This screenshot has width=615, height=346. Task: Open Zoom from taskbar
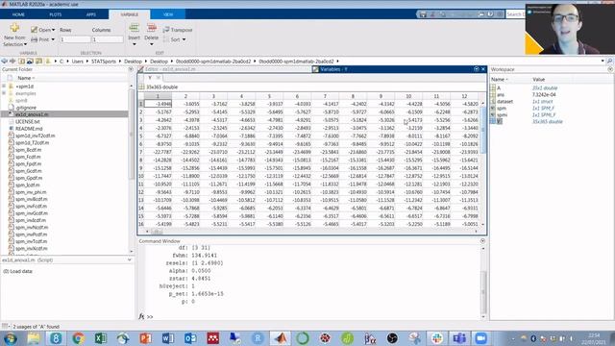[480, 338]
